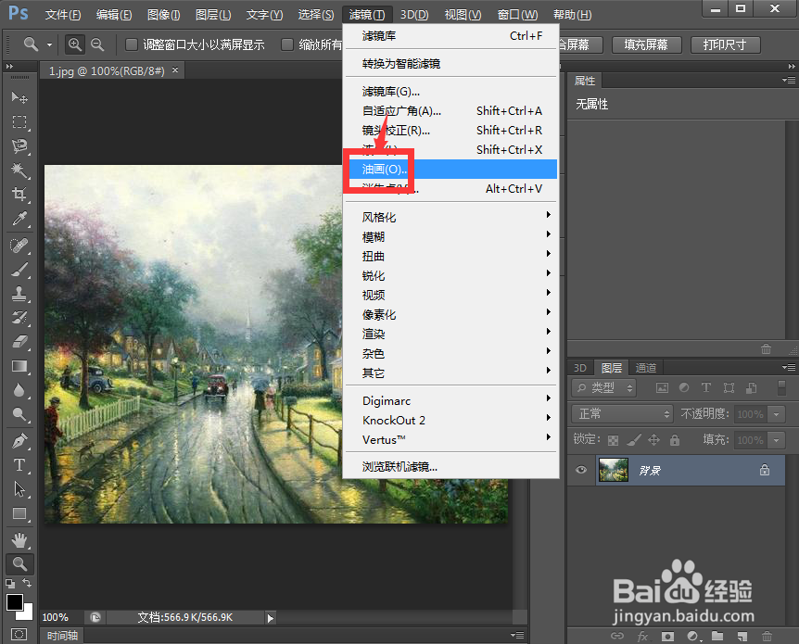
Task: Enable resize windows to fit checkbox
Action: coord(132,44)
